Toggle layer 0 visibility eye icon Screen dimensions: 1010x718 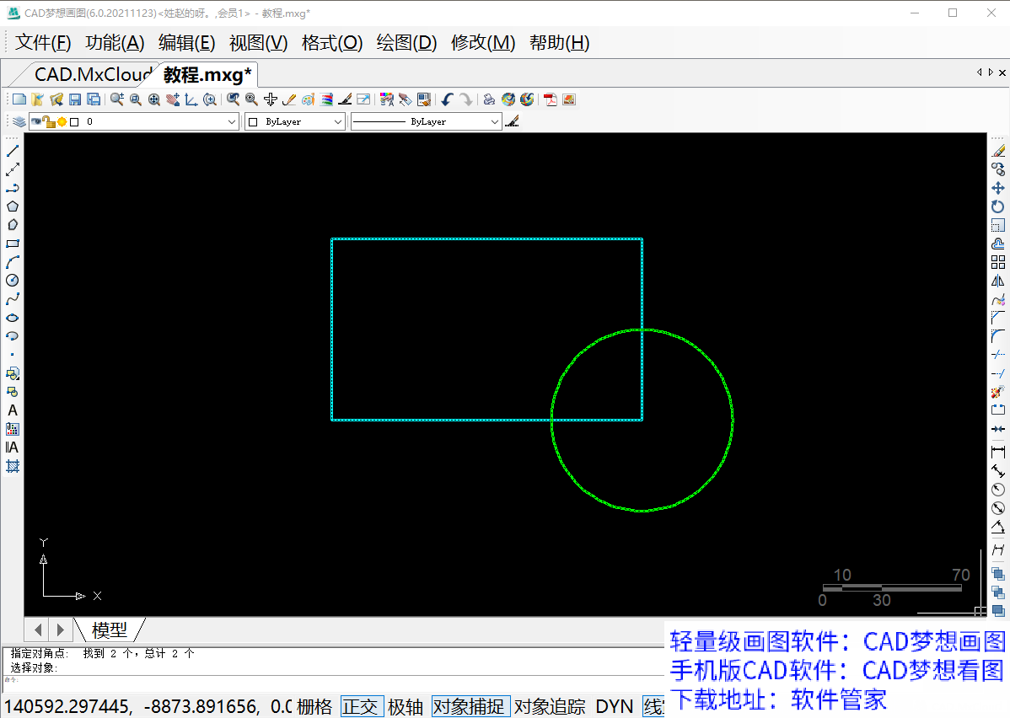tap(36, 121)
